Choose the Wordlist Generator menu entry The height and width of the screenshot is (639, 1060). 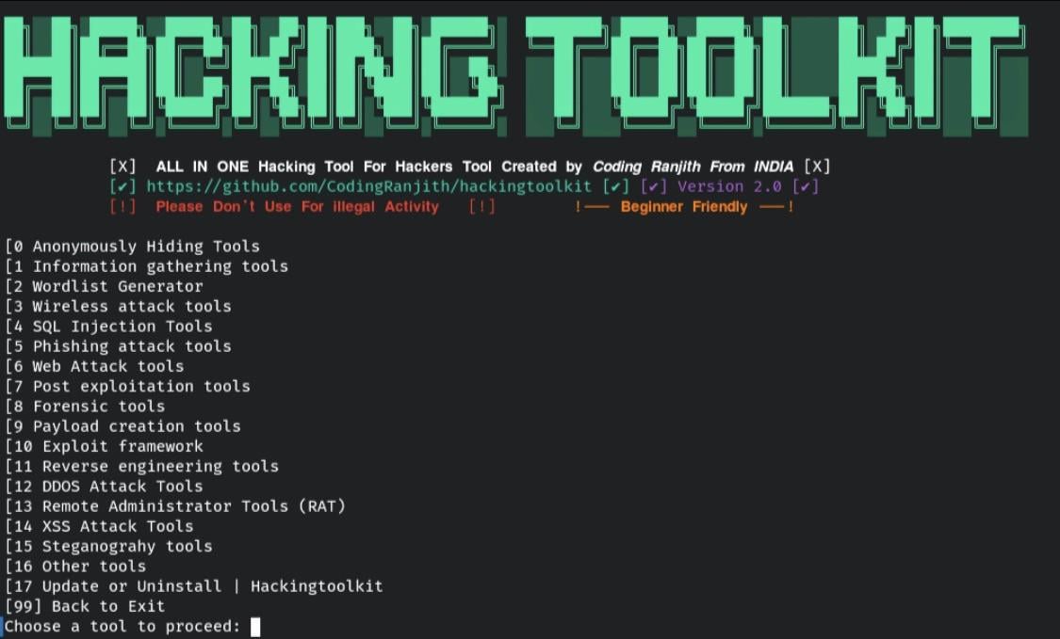(105, 286)
